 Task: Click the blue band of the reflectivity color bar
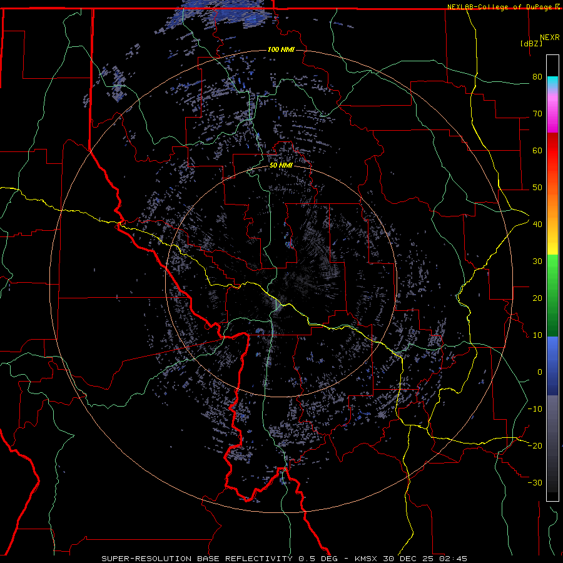pyautogui.click(x=552, y=366)
